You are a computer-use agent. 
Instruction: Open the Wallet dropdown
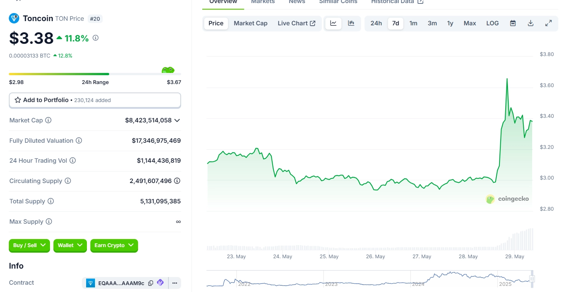[70, 245]
